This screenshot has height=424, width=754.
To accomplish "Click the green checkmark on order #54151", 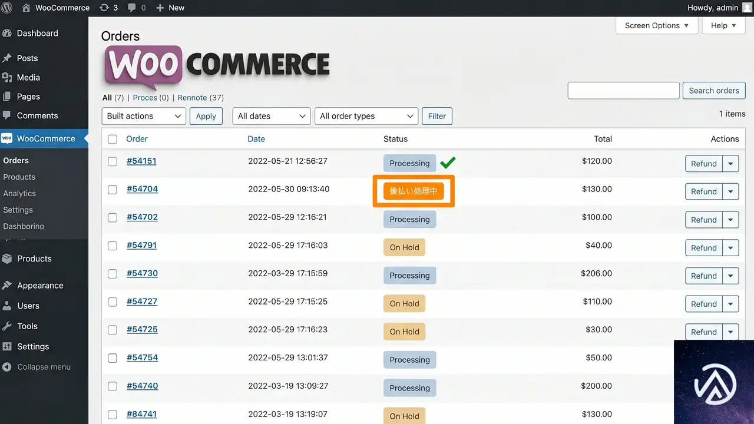I will tap(448, 163).
